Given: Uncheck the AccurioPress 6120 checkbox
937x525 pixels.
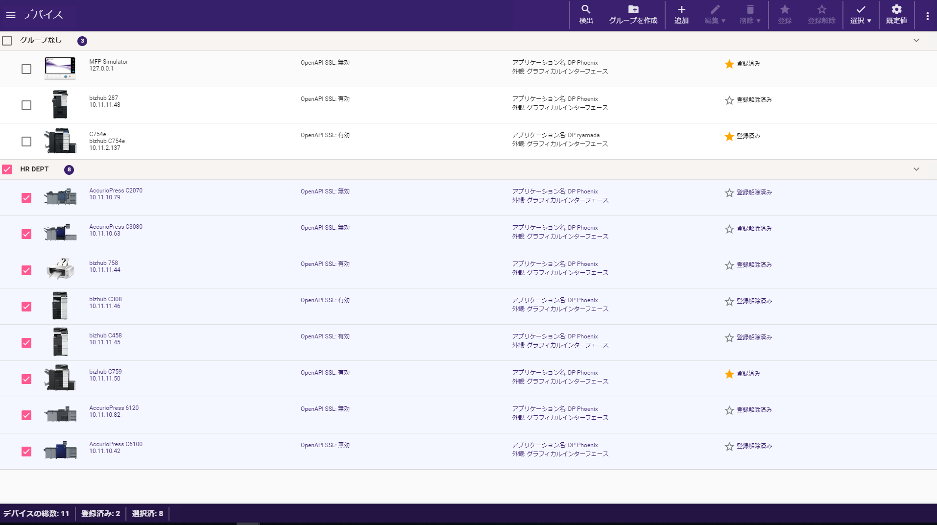Looking at the screenshot, I should tap(26, 415).
